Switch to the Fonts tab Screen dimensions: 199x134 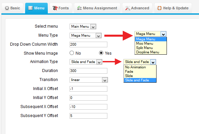(x=61, y=8)
